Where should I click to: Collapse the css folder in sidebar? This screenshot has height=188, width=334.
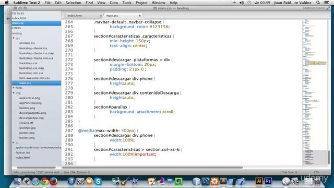14,38
